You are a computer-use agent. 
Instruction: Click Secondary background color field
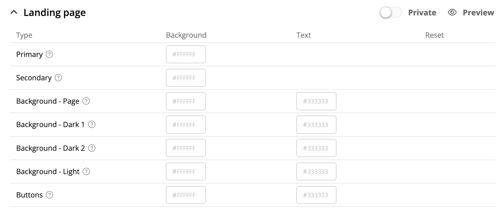pyautogui.click(x=186, y=78)
